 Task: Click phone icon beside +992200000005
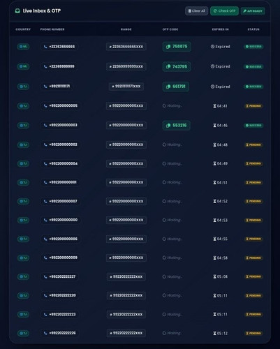(x=45, y=106)
